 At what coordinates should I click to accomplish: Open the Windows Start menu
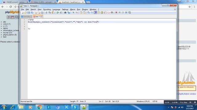point(4,107)
